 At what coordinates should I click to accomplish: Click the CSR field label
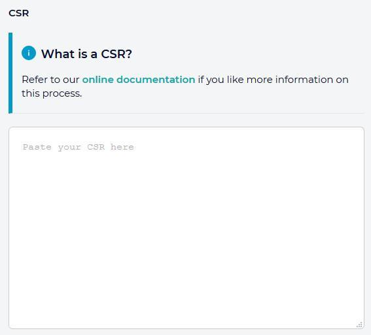pyautogui.click(x=19, y=13)
